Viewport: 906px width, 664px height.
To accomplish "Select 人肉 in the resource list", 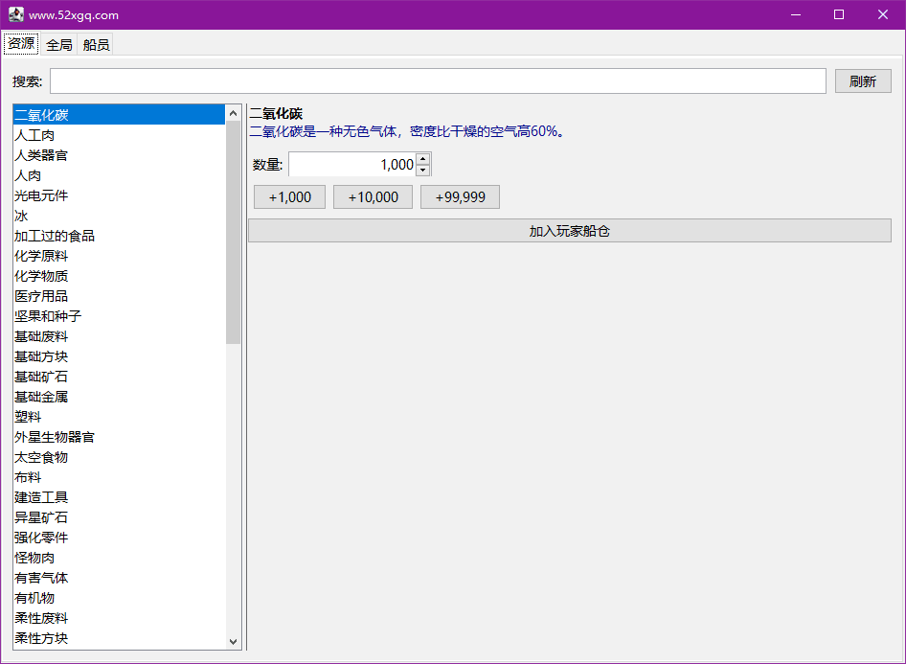I will tap(119, 175).
